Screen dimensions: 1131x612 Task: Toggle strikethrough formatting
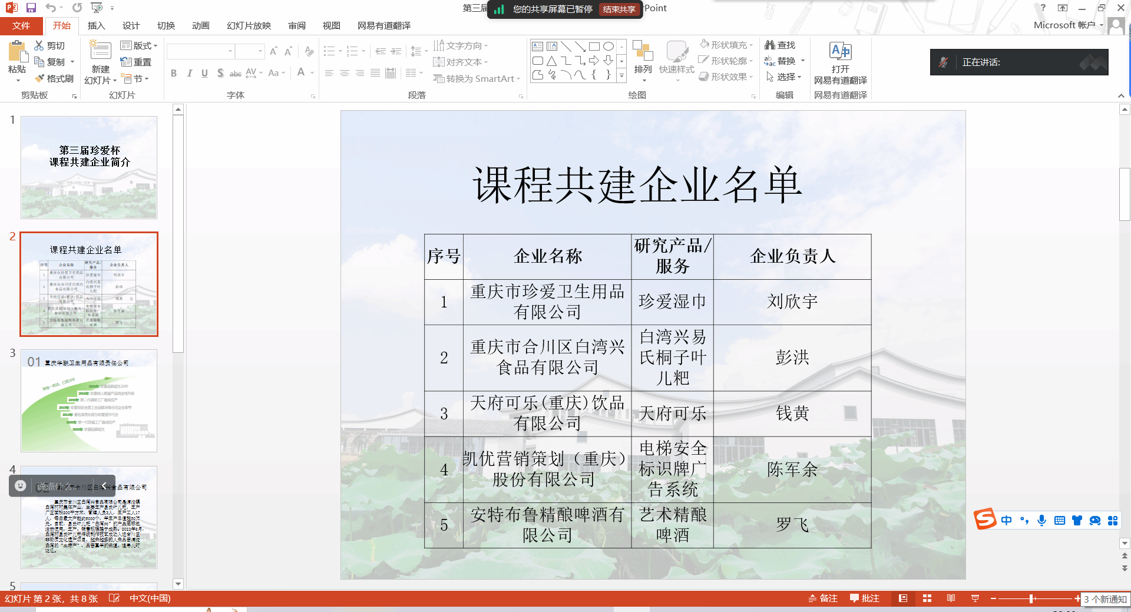pos(236,73)
